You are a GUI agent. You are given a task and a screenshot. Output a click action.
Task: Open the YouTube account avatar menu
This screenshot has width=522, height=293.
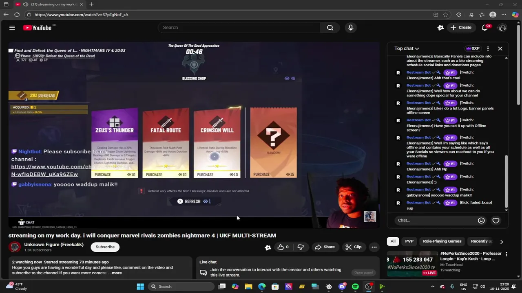502,28
